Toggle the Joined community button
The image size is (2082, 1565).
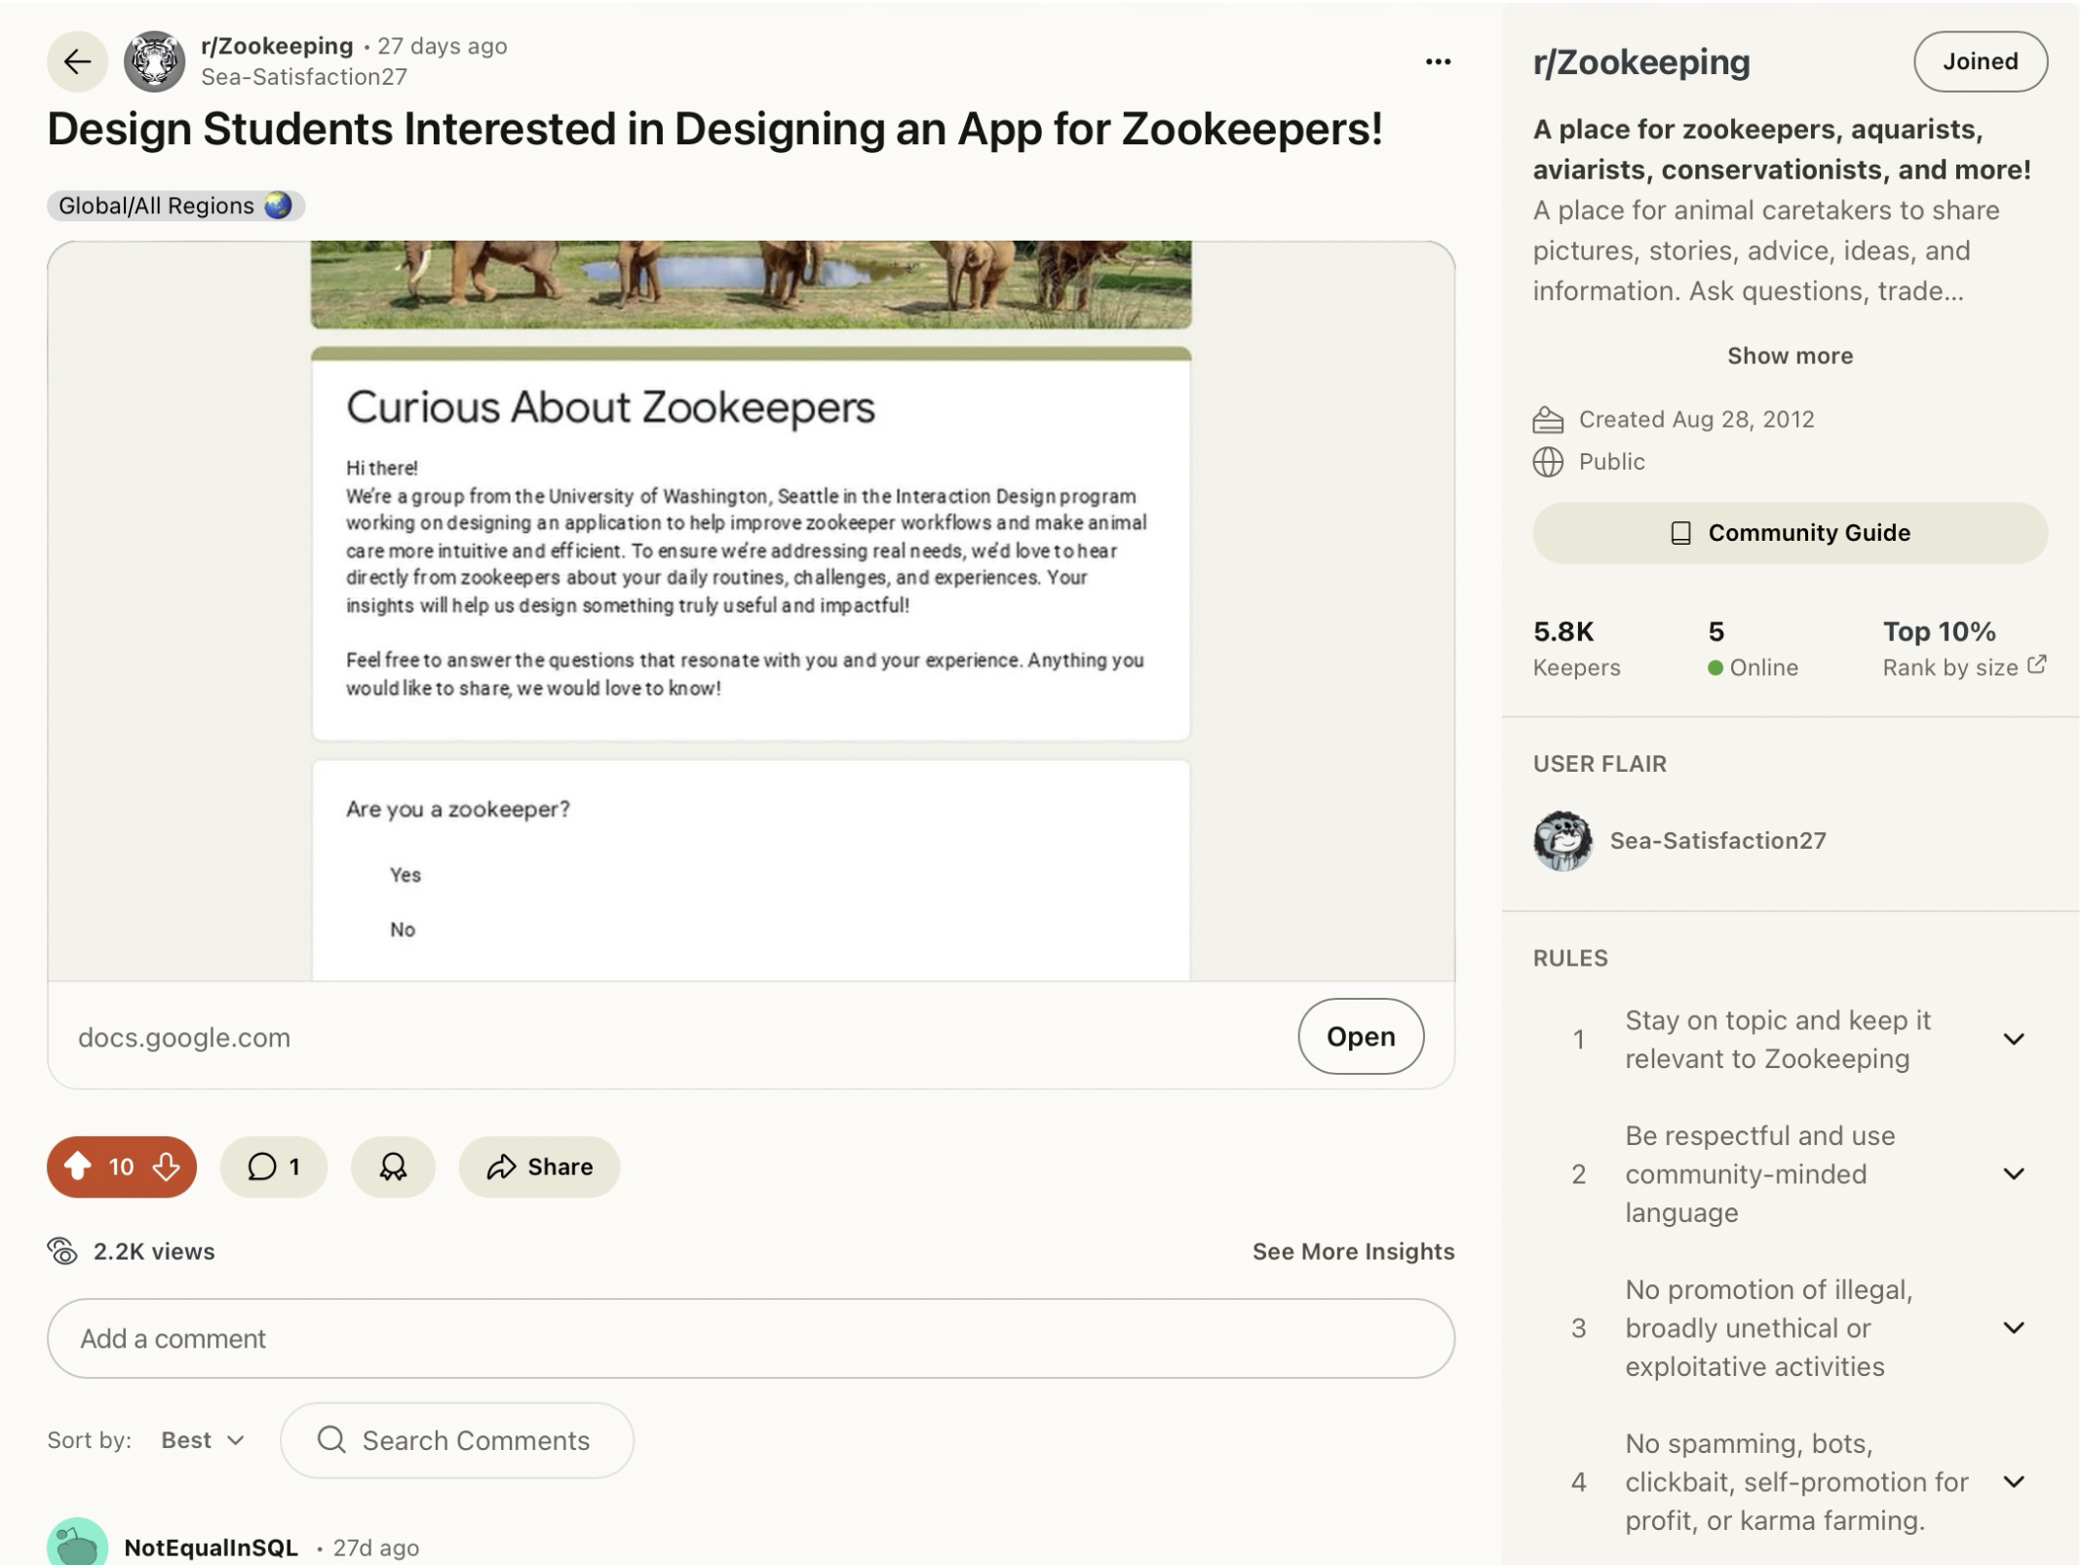[1980, 61]
